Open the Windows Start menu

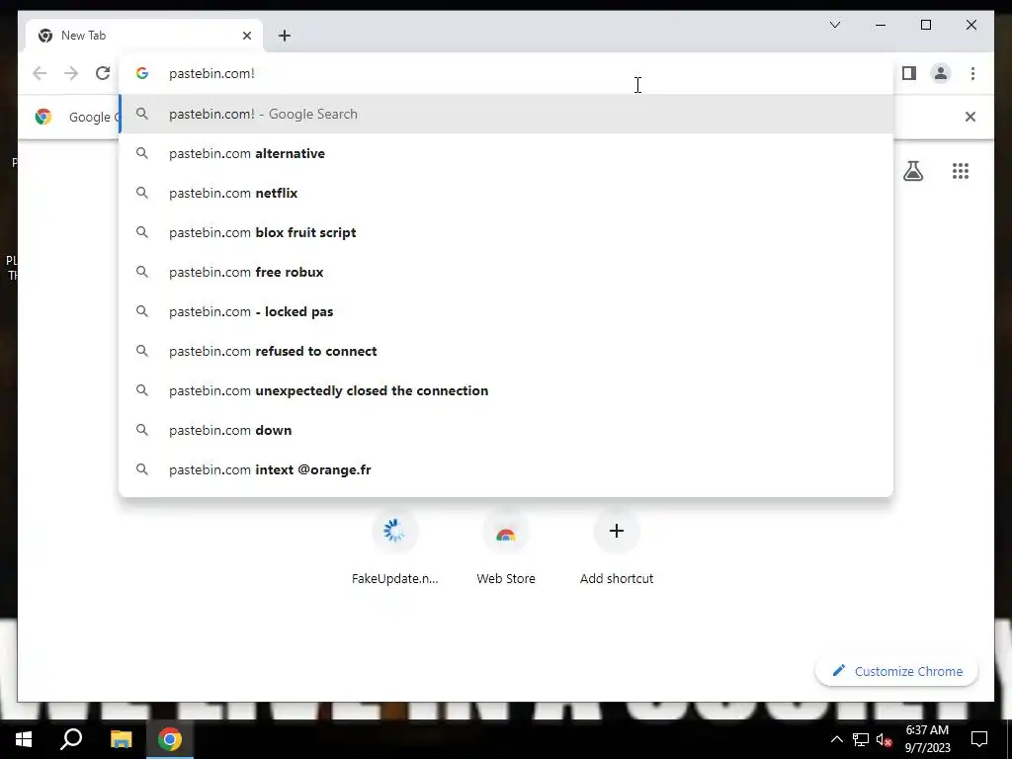point(24,739)
